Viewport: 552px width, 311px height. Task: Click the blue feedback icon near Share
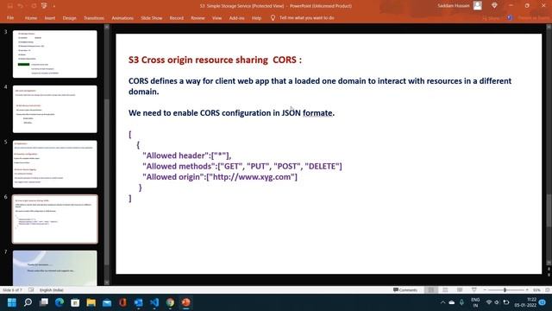pyautogui.click(x=510, y=17)
